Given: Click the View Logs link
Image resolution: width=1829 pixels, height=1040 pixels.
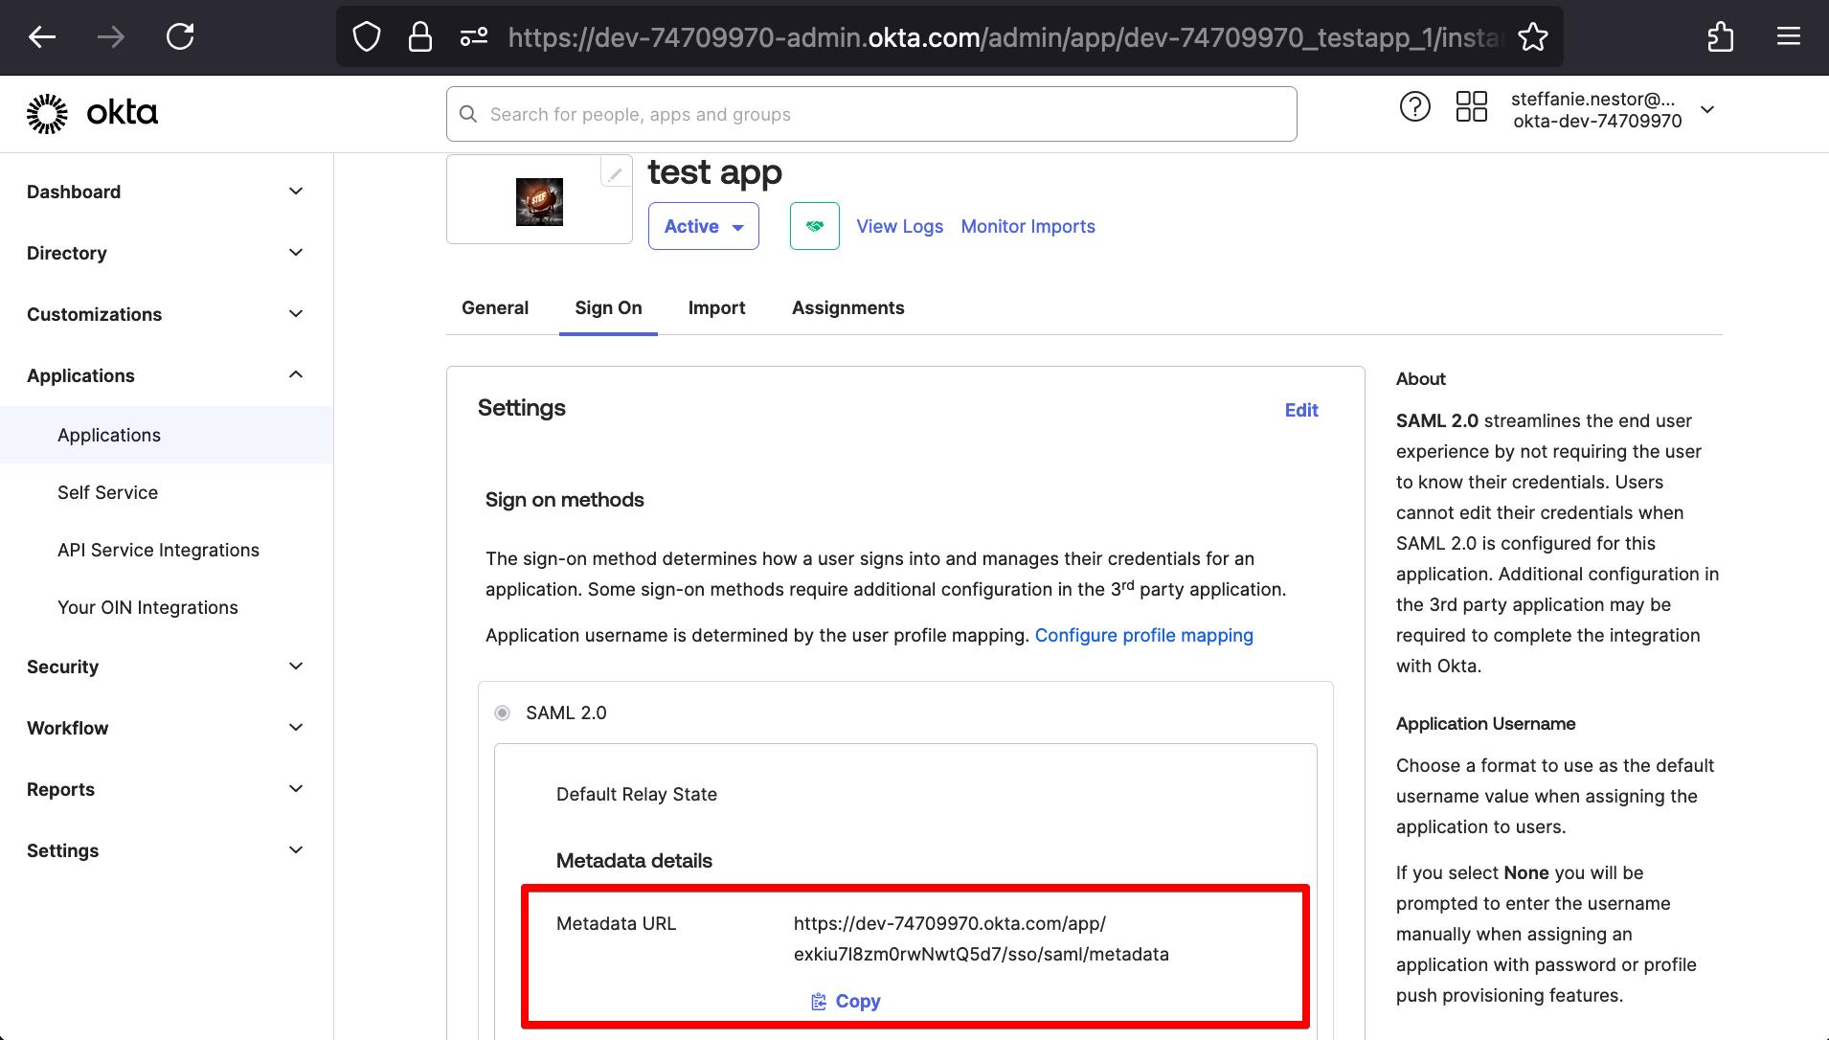Looking at the screenshot, I should 899,226.
